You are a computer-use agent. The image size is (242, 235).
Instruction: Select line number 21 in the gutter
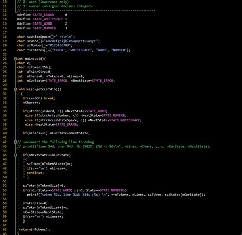[5, 50]
